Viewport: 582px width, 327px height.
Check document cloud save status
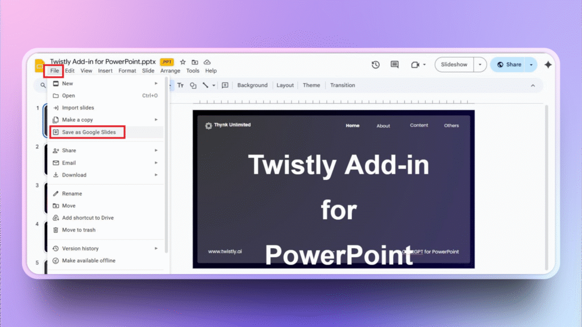(x=207, y=61)
